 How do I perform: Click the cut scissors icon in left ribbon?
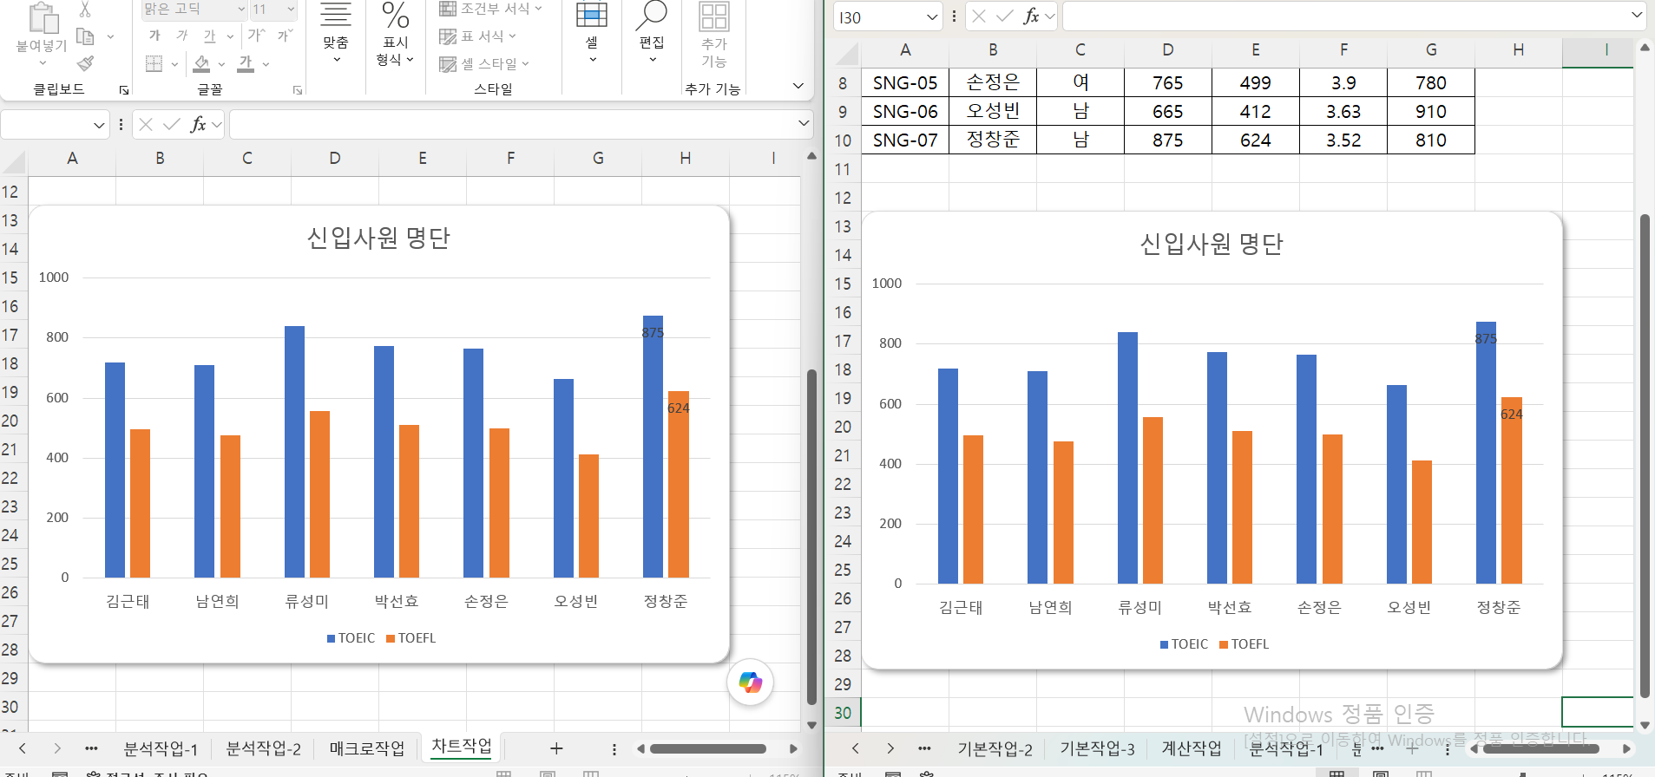click(85, 10)
